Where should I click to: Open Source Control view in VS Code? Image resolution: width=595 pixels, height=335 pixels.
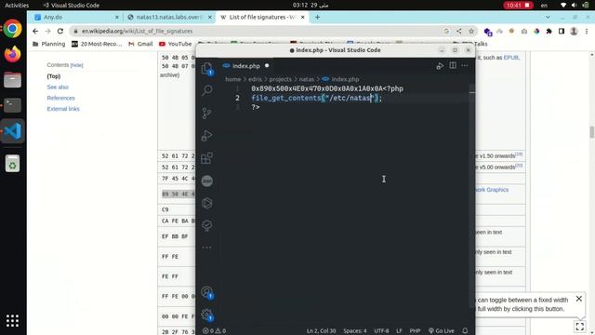point(207,113)
